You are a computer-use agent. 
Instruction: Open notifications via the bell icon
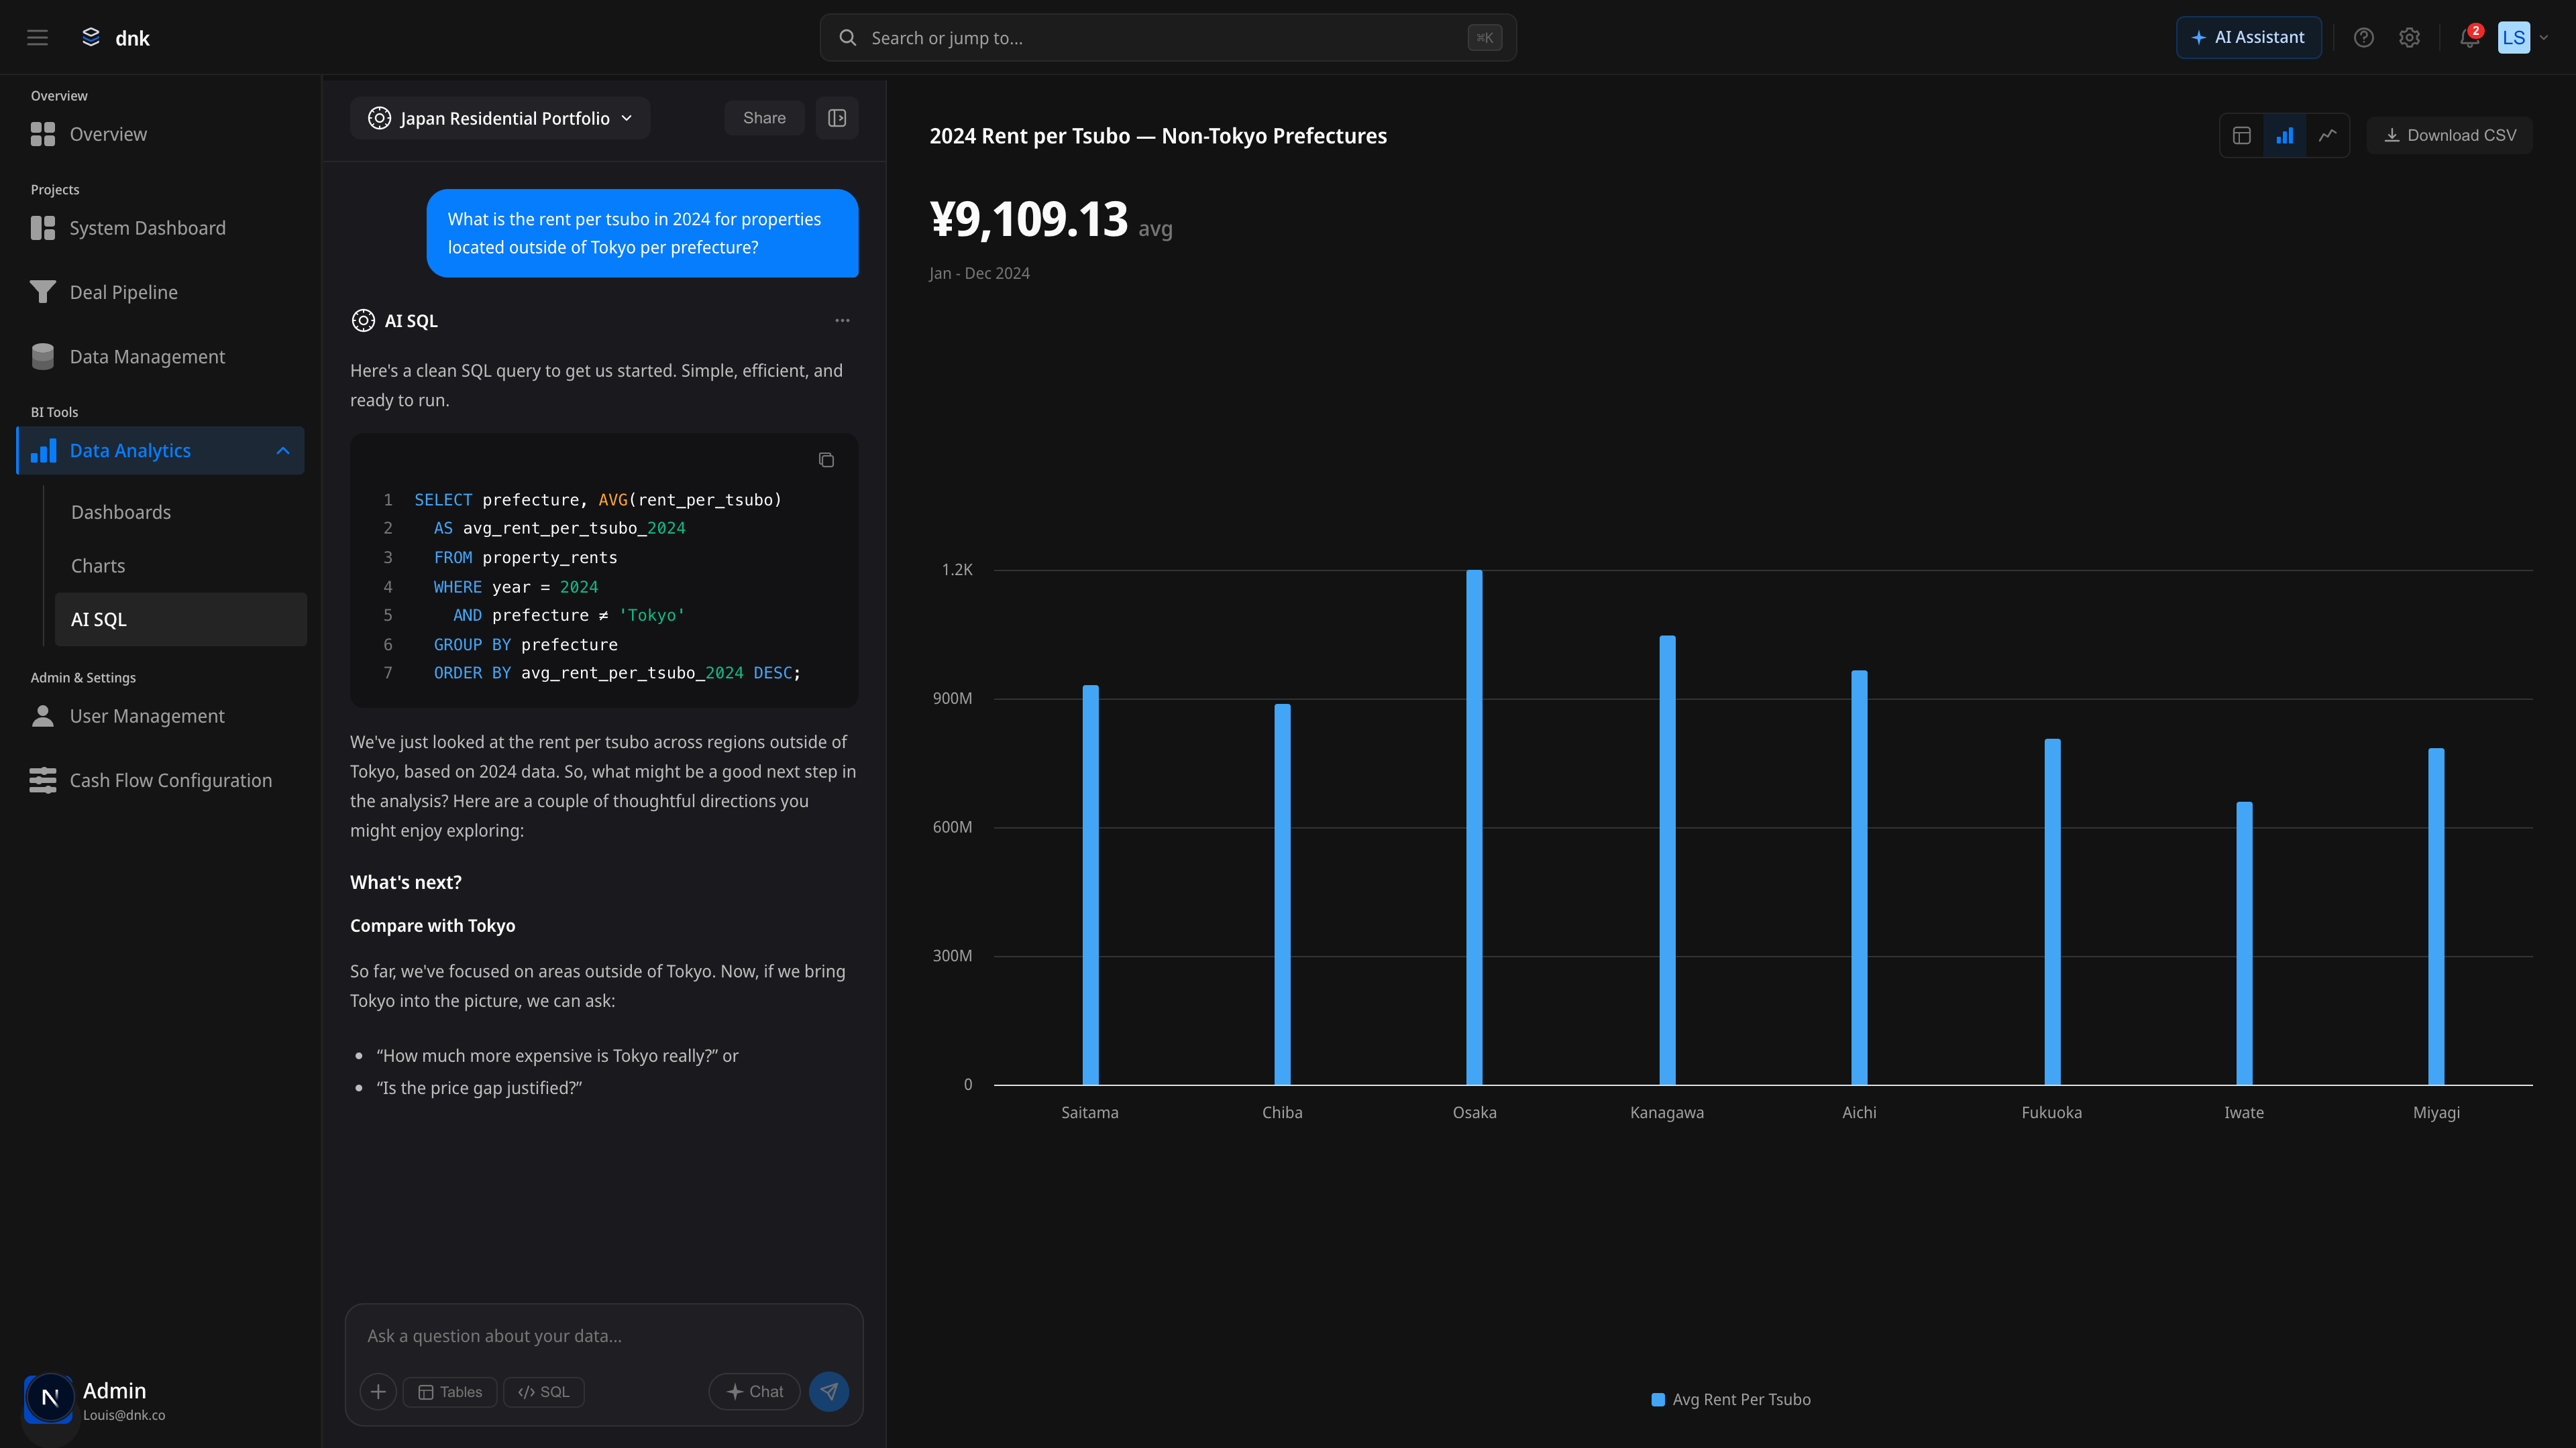(x=2466, y=37)
